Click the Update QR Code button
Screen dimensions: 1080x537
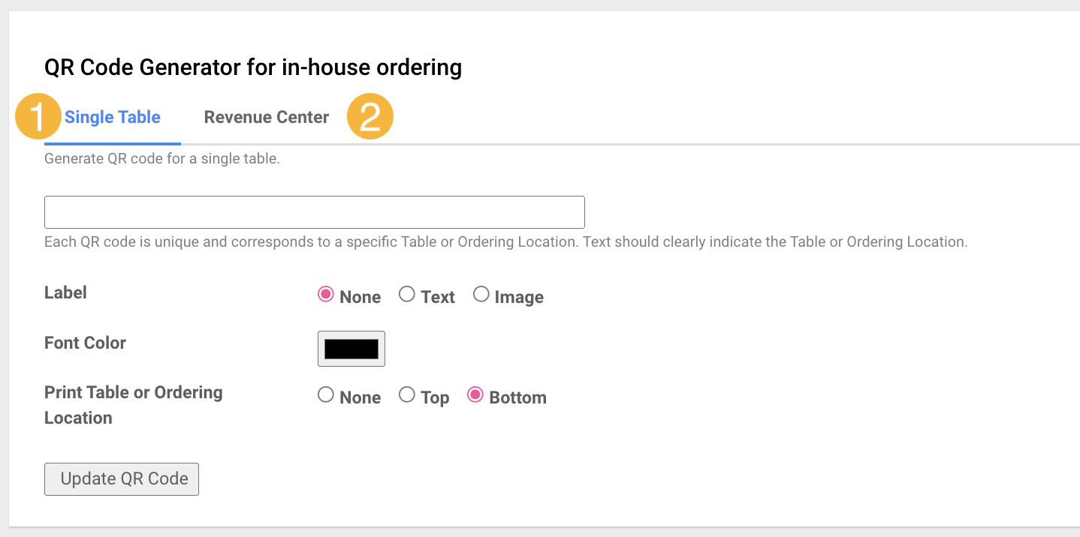(x=122, y=479)
